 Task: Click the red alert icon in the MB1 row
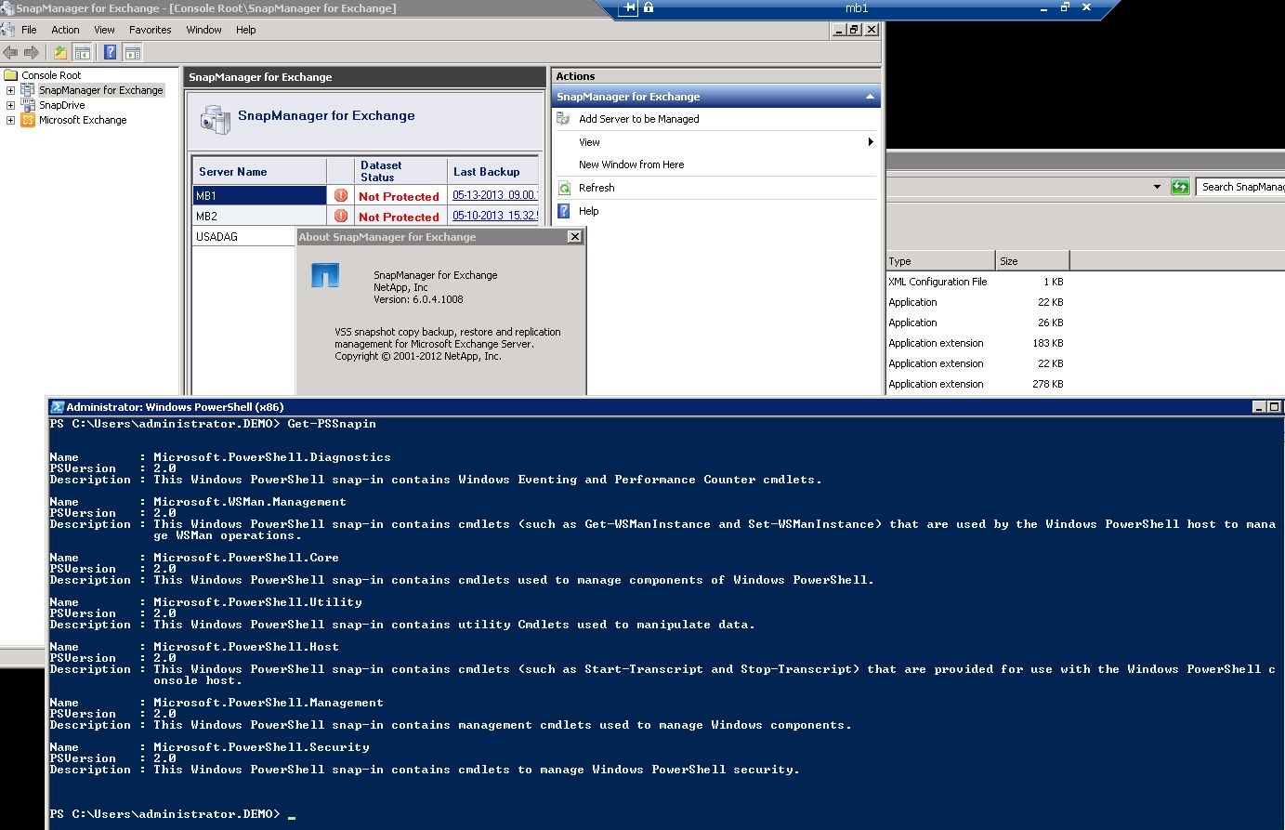[x=341, y=196]
